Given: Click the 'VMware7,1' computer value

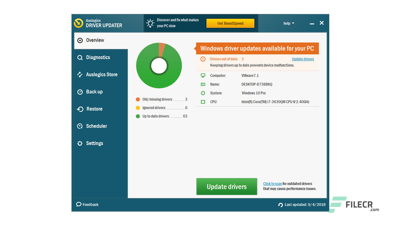Looking at the screenshot, I should click(x=250, y=76).
